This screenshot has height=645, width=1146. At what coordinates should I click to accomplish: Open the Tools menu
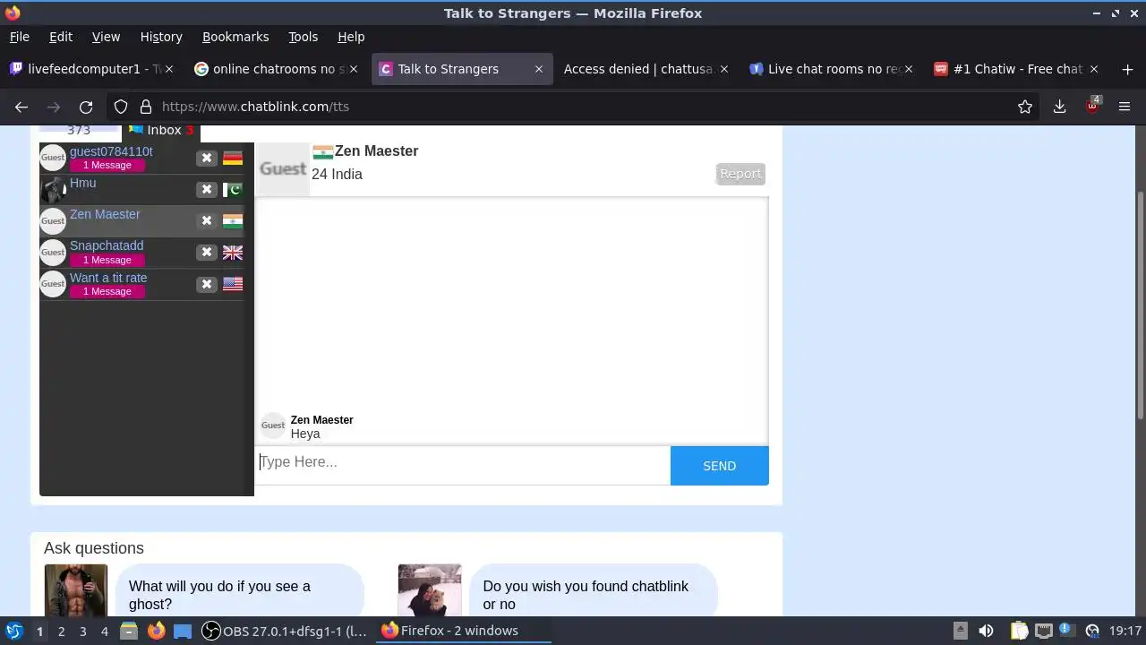point(304,37)
